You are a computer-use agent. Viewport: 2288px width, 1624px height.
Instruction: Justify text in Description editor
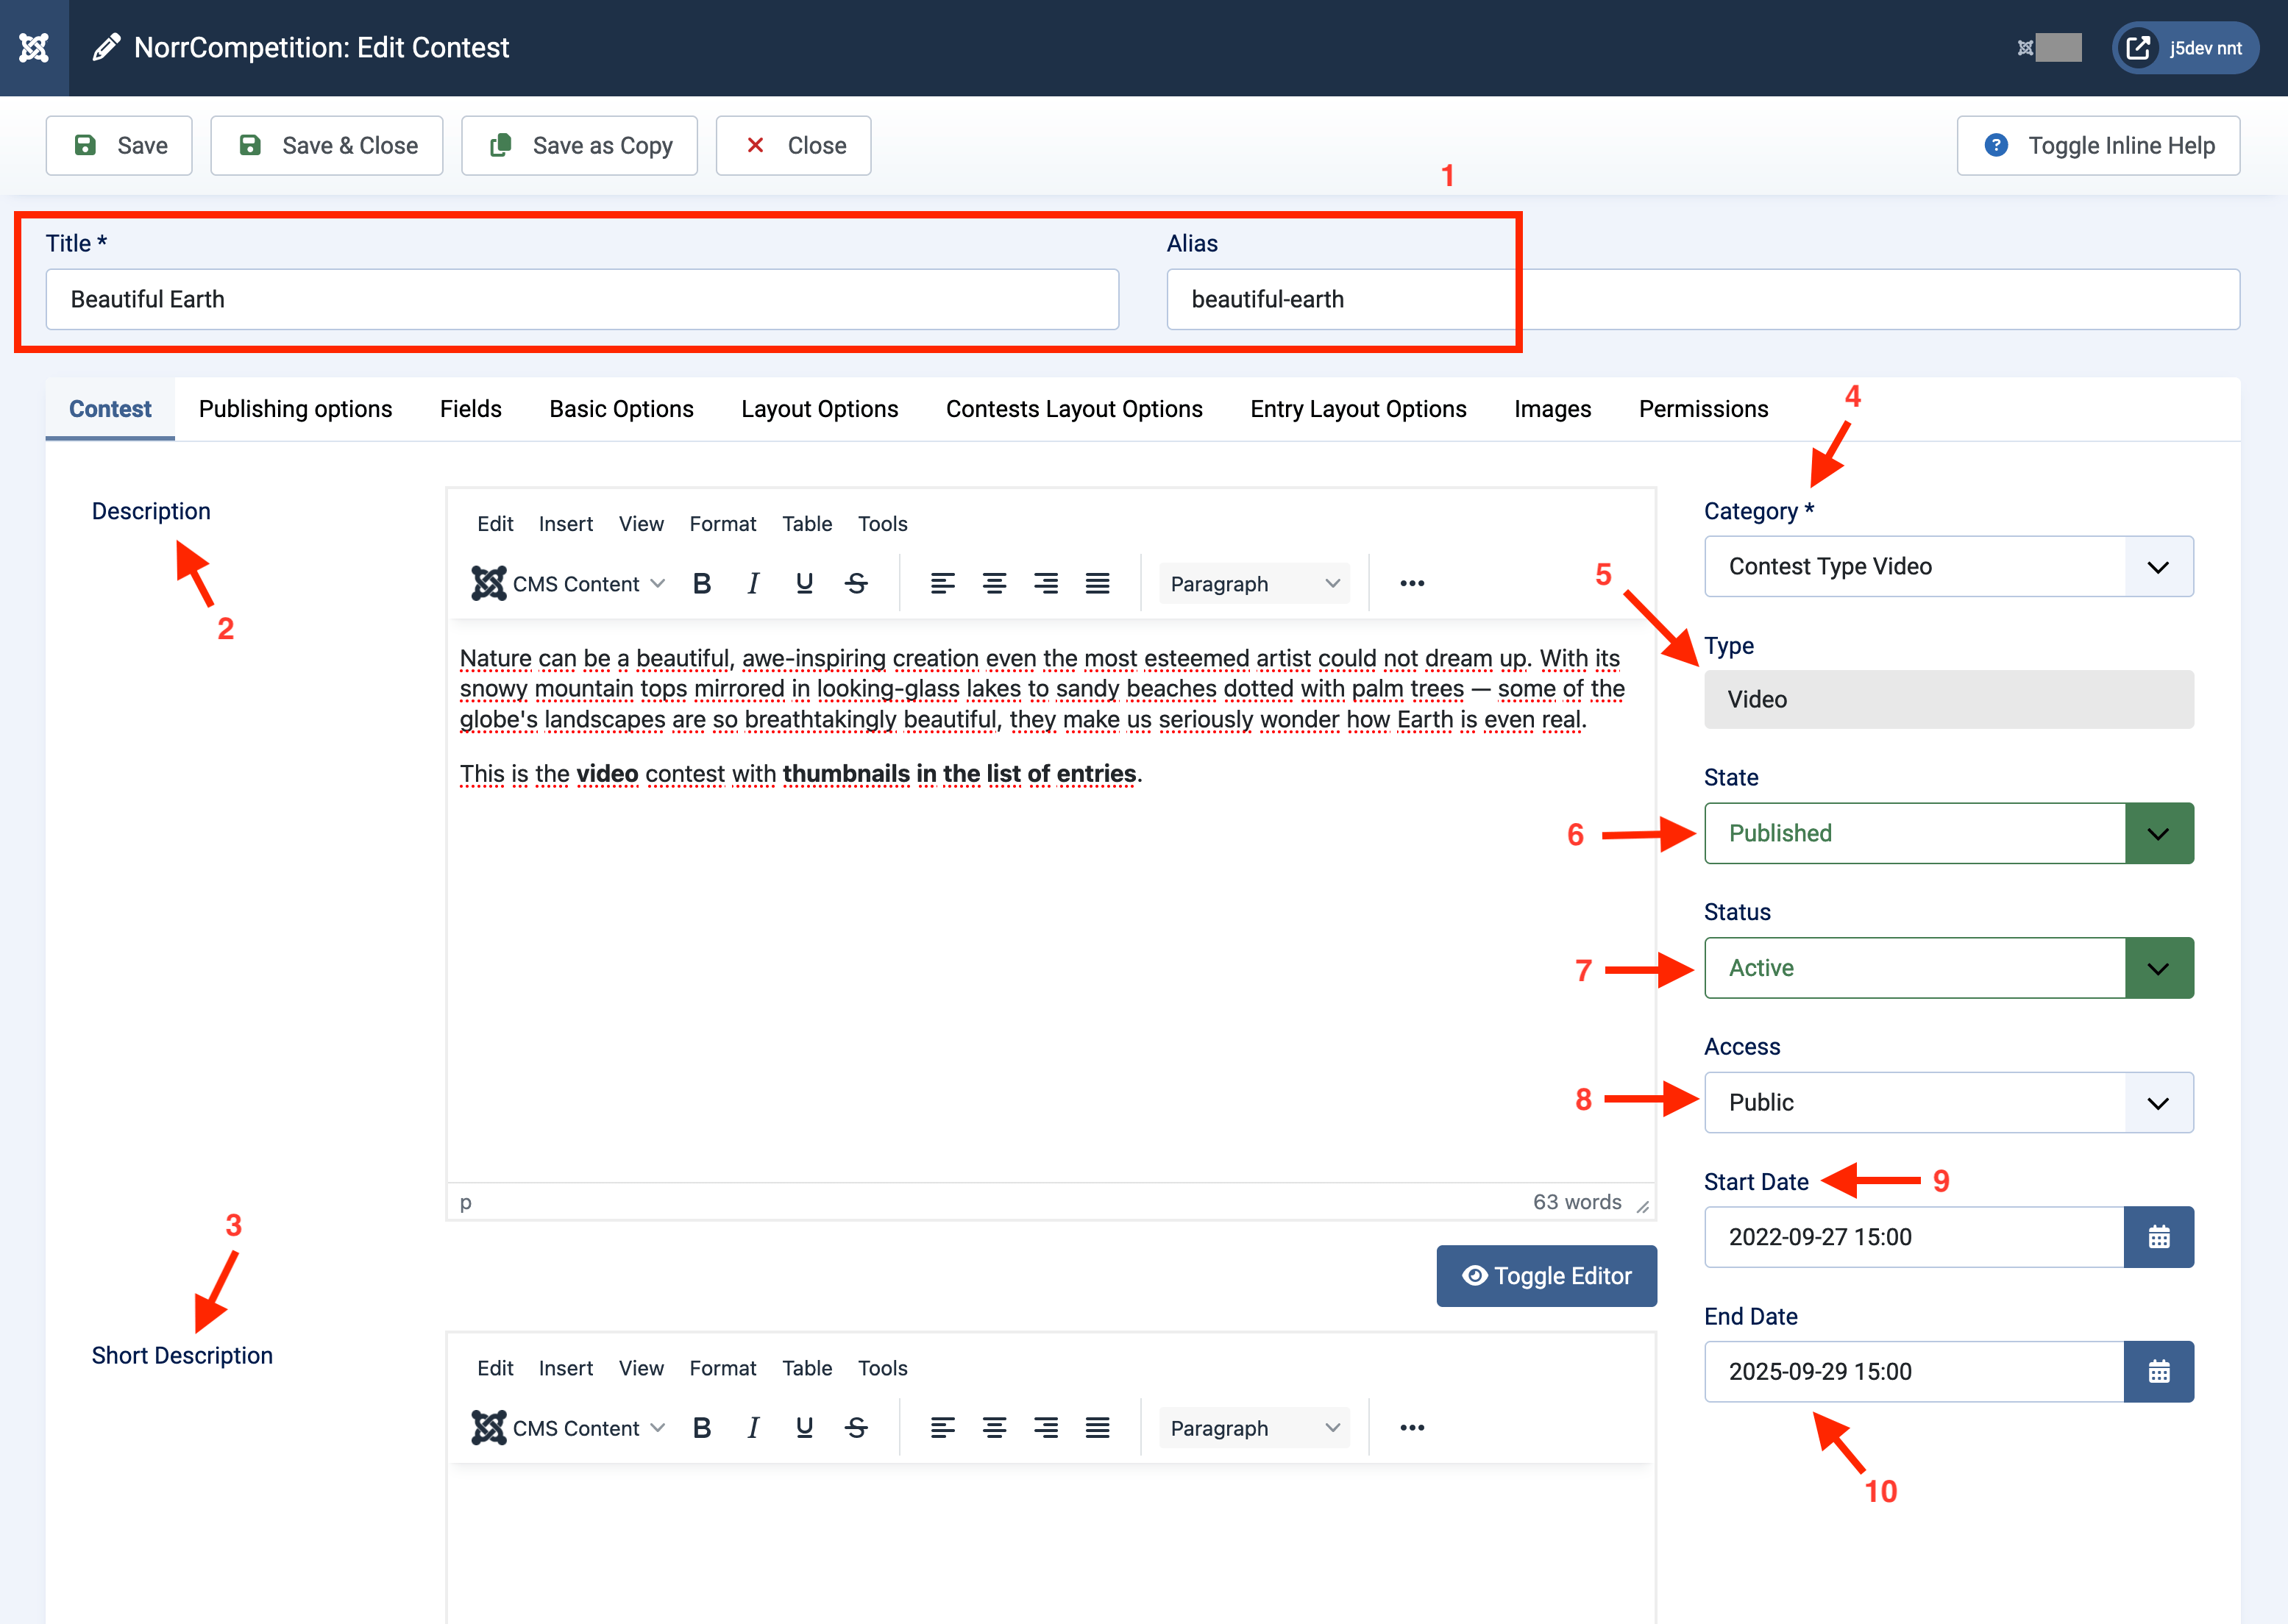click(1098, 584)
